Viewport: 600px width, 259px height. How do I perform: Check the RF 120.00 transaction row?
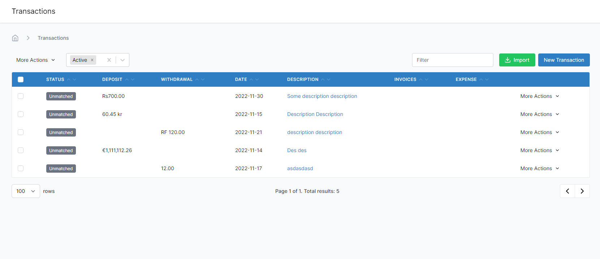[x=21, y=132]
